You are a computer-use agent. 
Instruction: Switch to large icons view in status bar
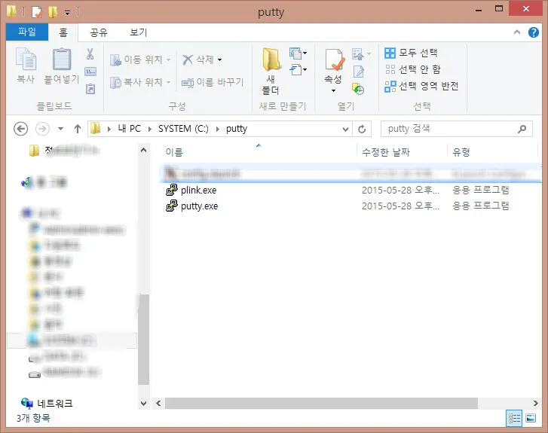click(x=531, y=418)
